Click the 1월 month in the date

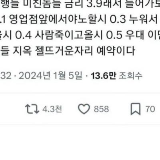coord(59,76)
